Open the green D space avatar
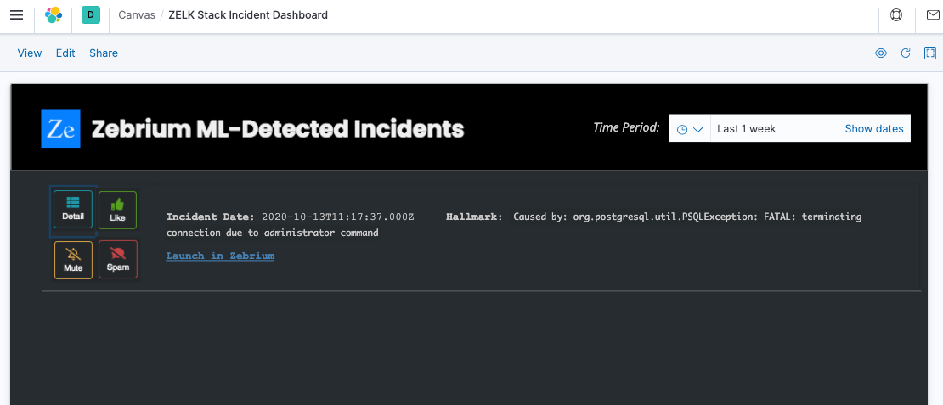This screenshot has height=405, width=943. (91, 15)
